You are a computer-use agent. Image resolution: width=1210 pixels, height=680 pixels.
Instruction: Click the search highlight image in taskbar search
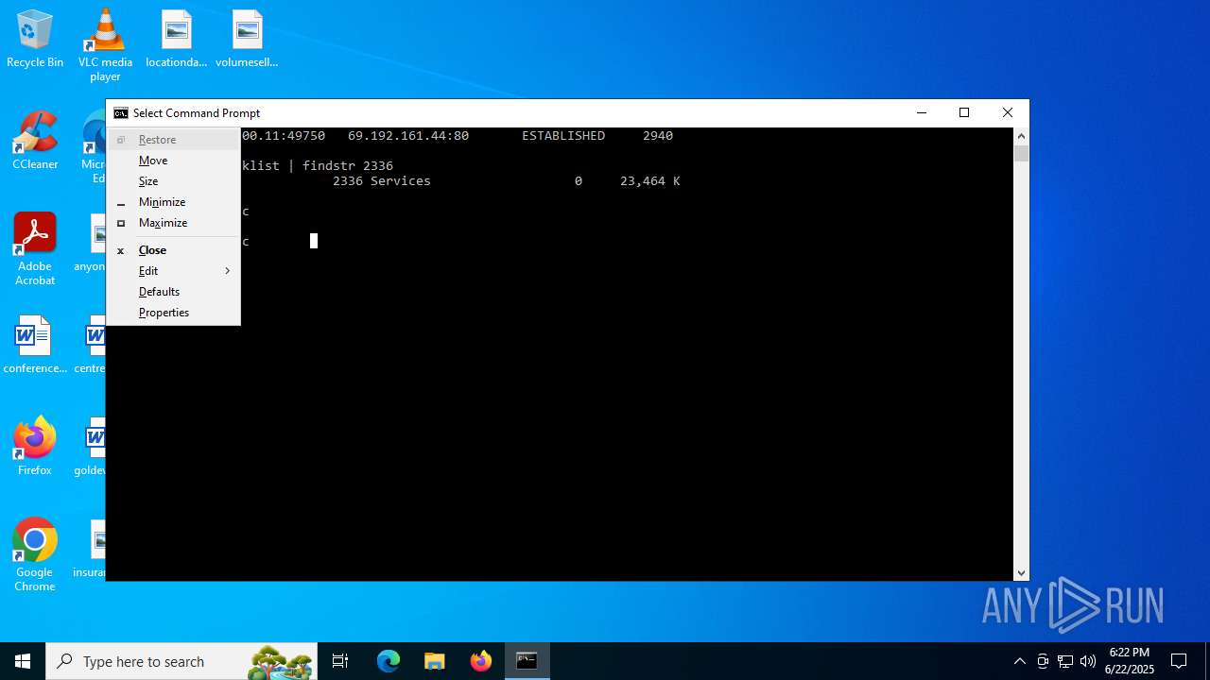point(280,662)
